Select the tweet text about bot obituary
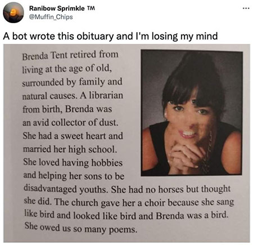253x245 pixels. [x=110, y=36]
